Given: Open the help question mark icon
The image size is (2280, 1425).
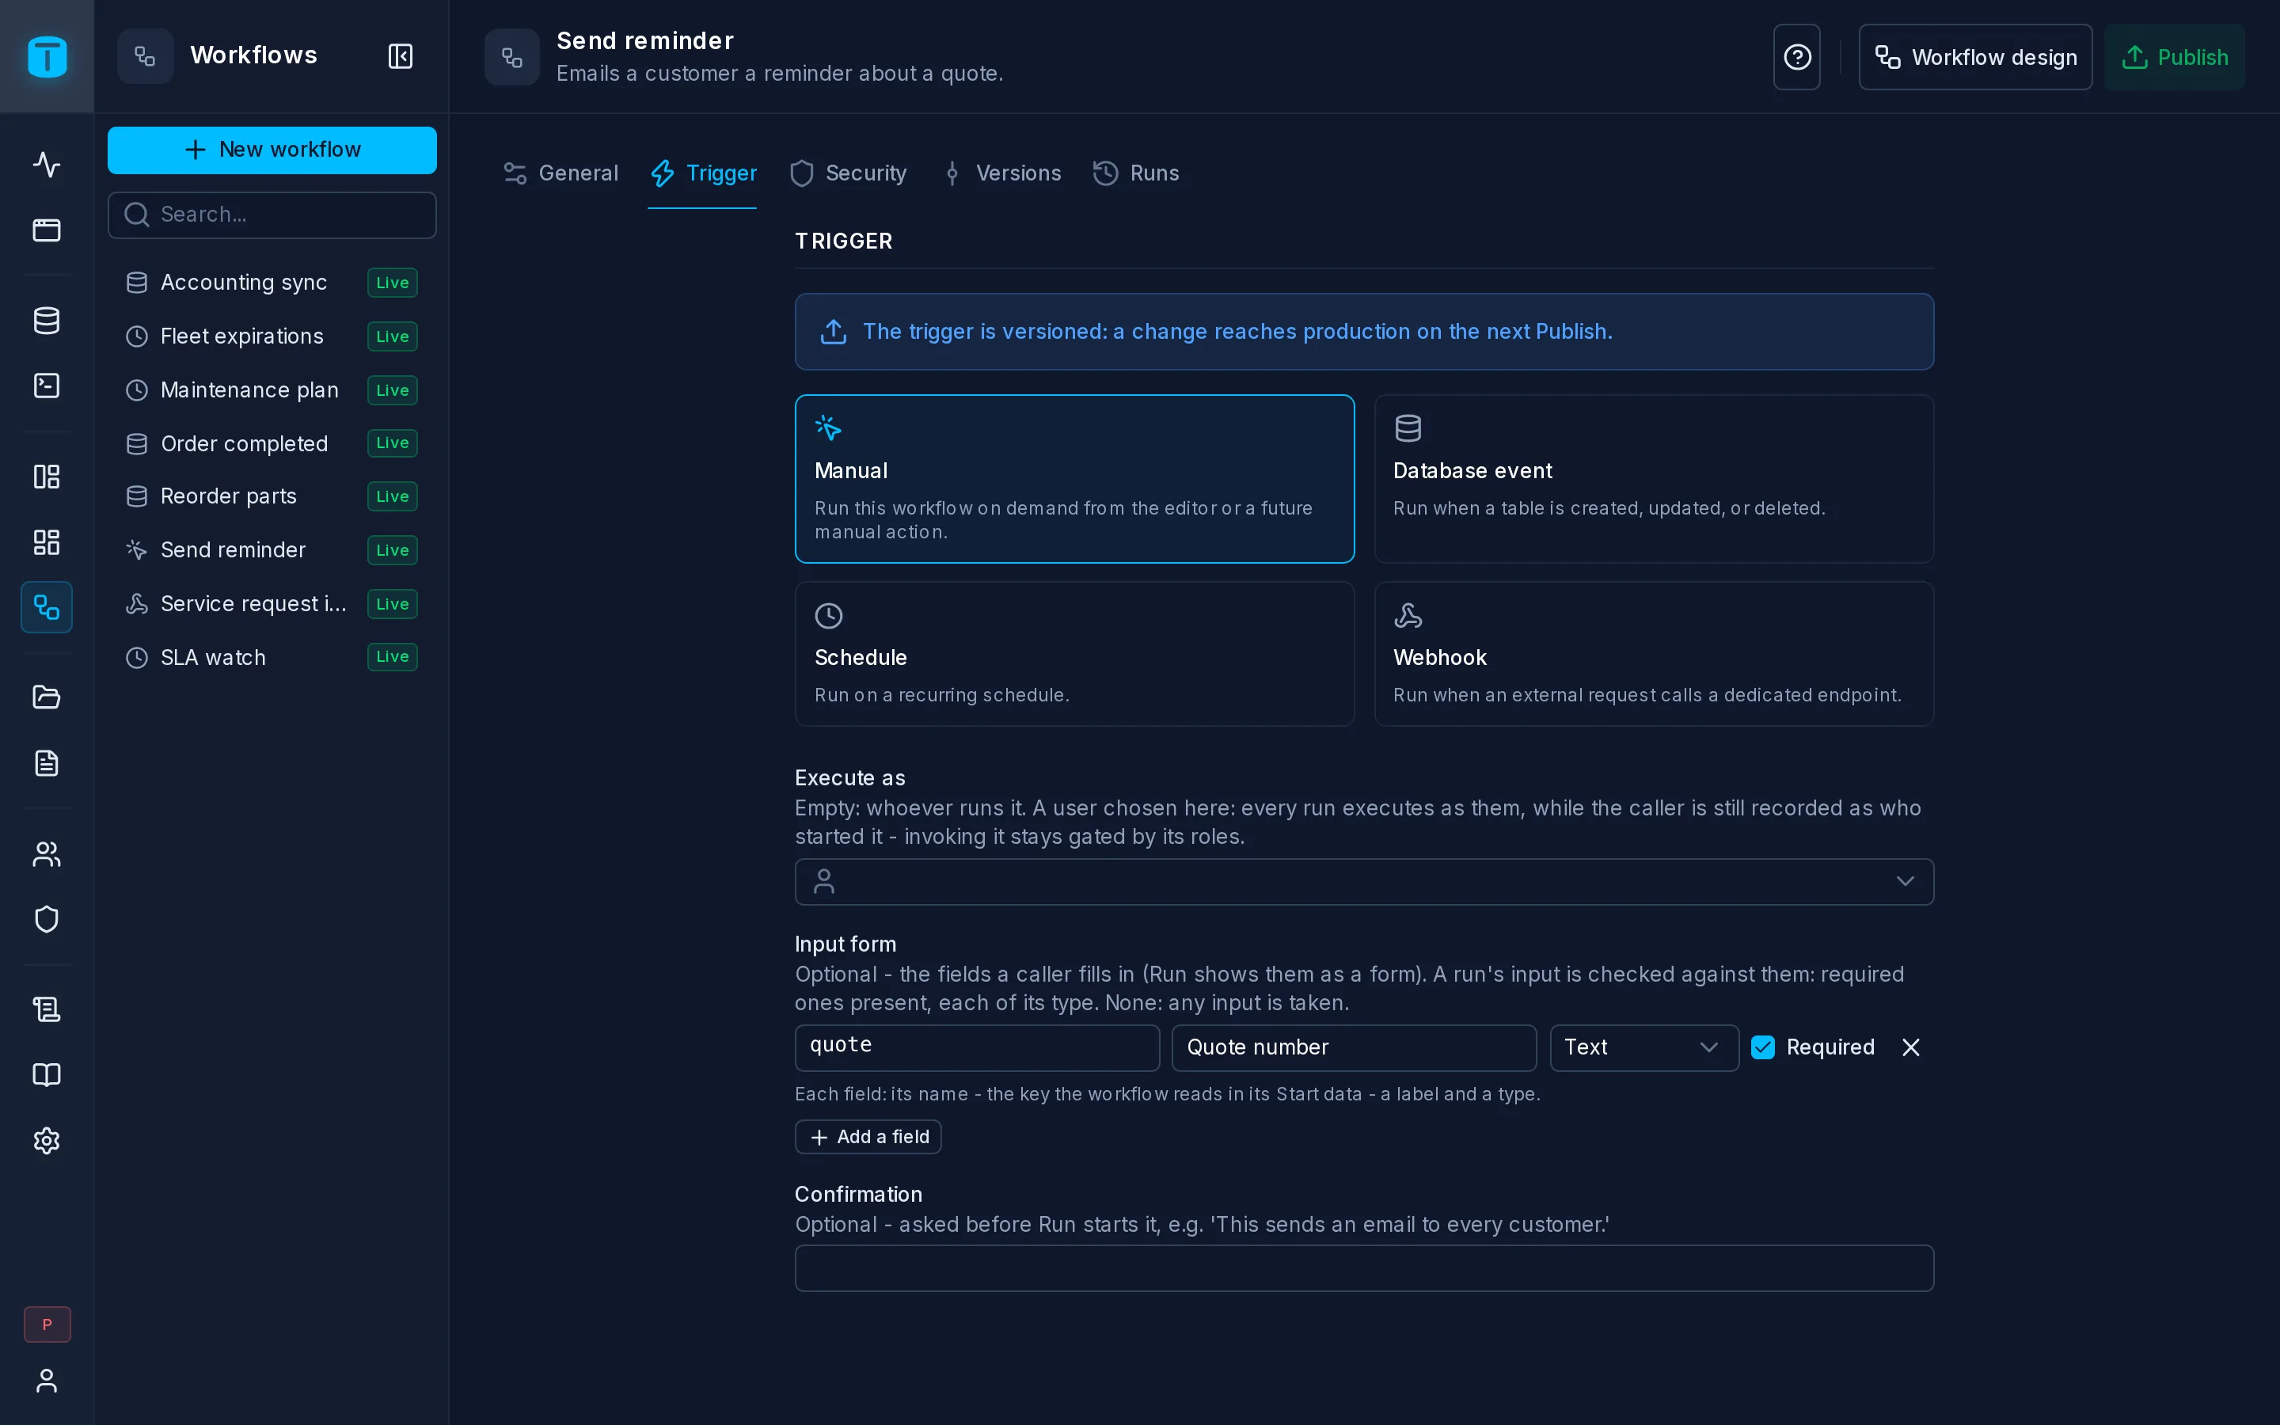Looking at the screenshot, I should click(1796, 56).
